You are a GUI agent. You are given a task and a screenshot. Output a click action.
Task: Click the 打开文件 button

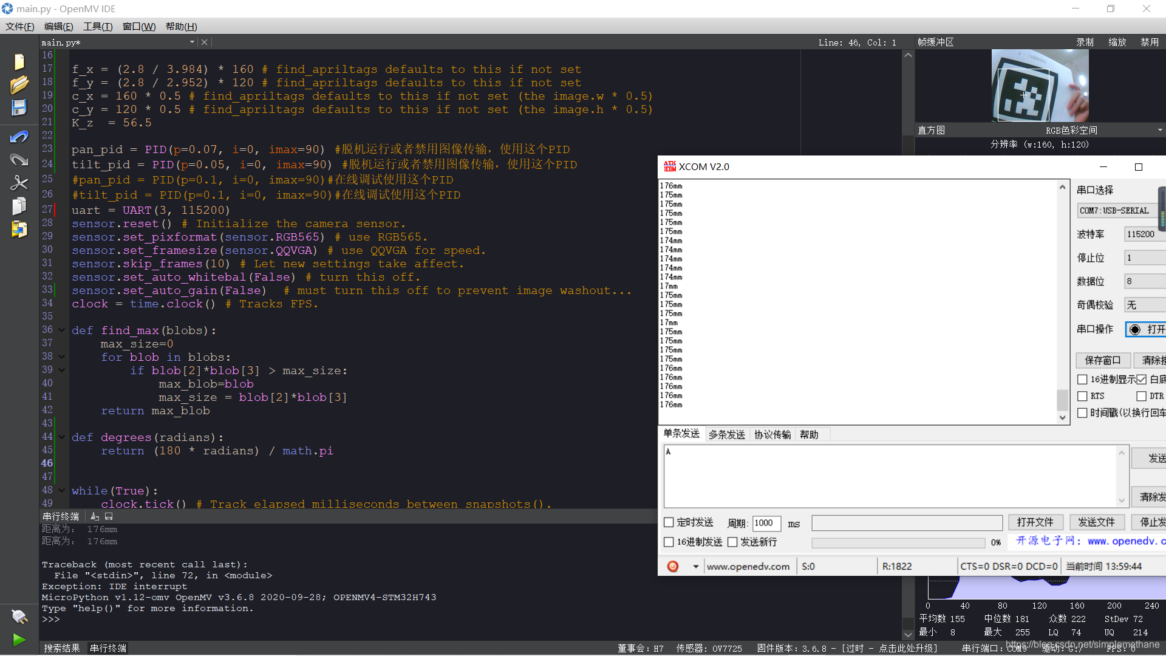[1035, 522]
